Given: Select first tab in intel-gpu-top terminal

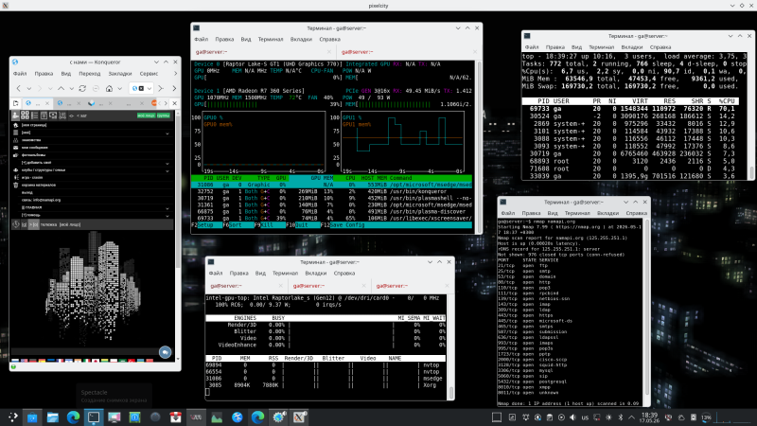Looking at the screenshot, I should click(247, 286).
